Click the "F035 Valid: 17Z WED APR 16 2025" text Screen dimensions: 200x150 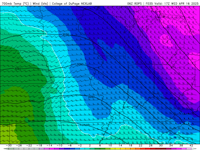point(172,3)
